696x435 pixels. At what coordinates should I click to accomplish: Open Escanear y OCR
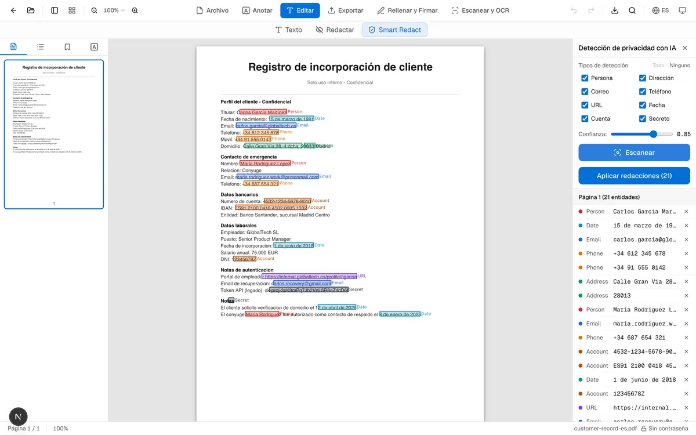(x=480, y=10)
